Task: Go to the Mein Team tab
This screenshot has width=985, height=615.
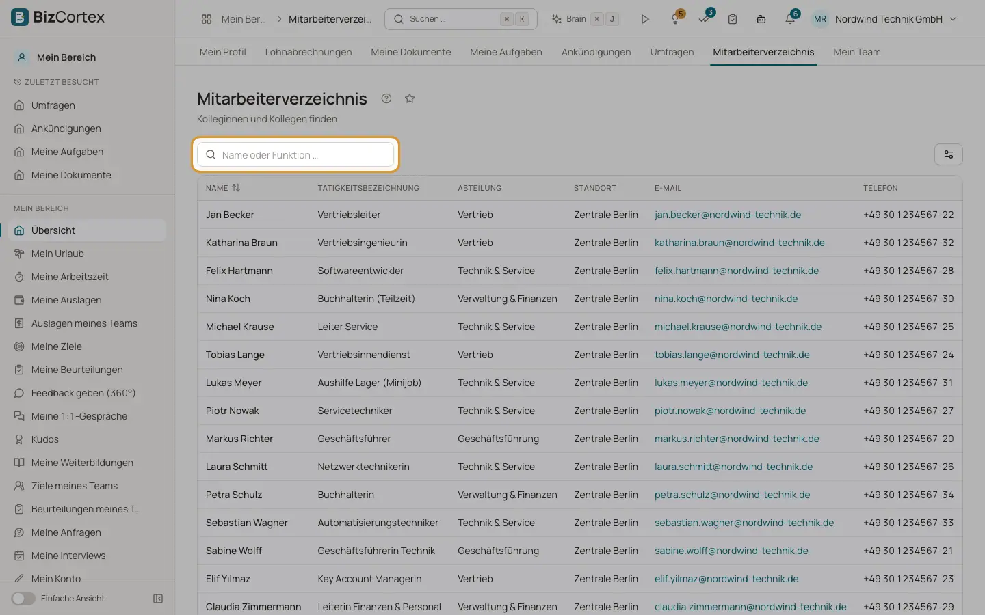Action: [x=857, y=52]
